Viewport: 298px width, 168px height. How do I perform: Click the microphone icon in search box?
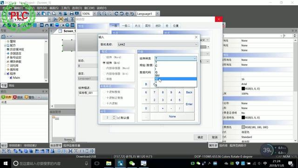[86, 163]
